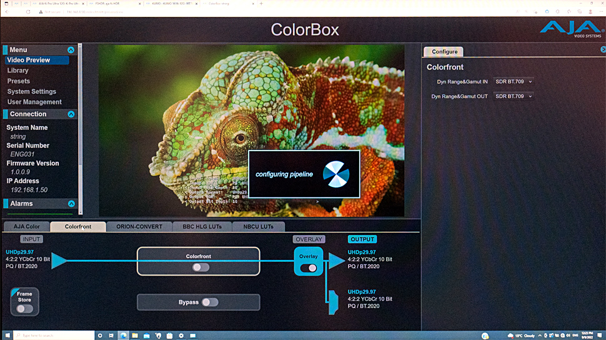Click the browser Back arrow
The image size is (606, 340).
tap(7, 12)
